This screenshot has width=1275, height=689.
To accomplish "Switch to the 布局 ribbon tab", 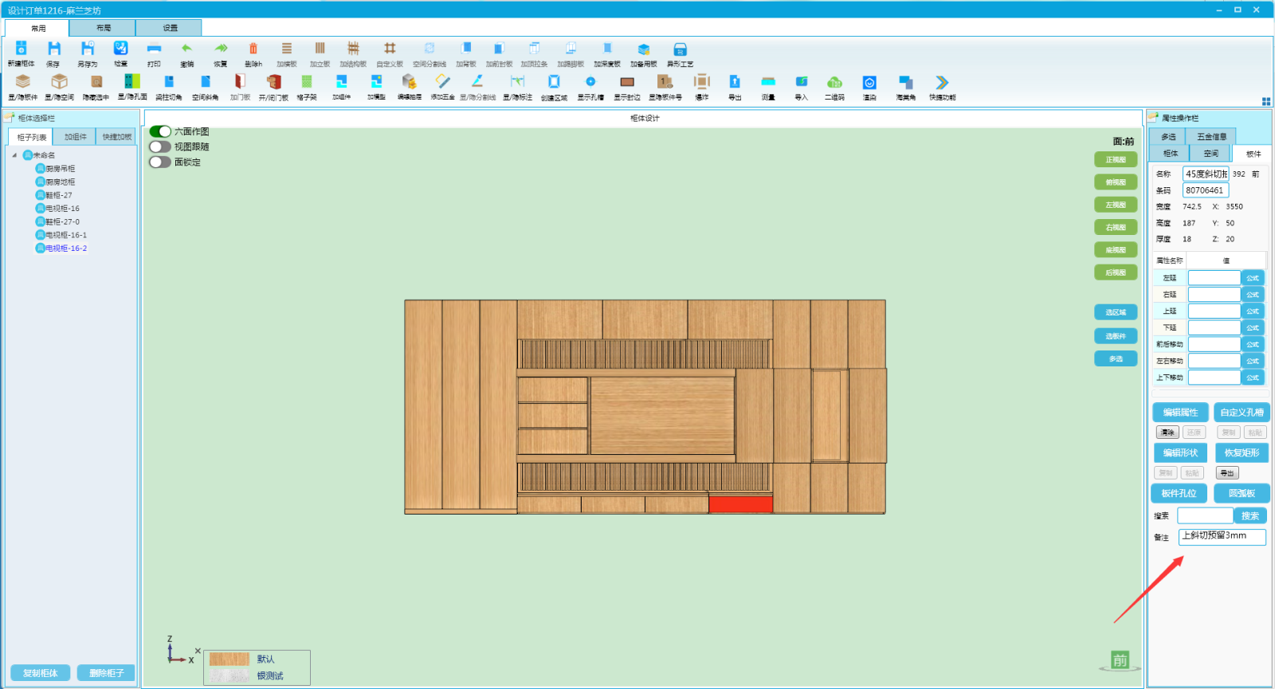I will [x=104, y=28].
